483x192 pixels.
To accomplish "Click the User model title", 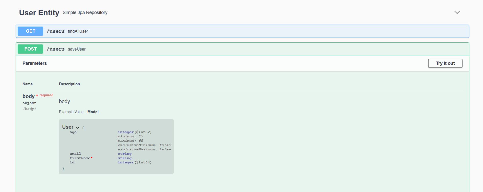I will 68,127.
